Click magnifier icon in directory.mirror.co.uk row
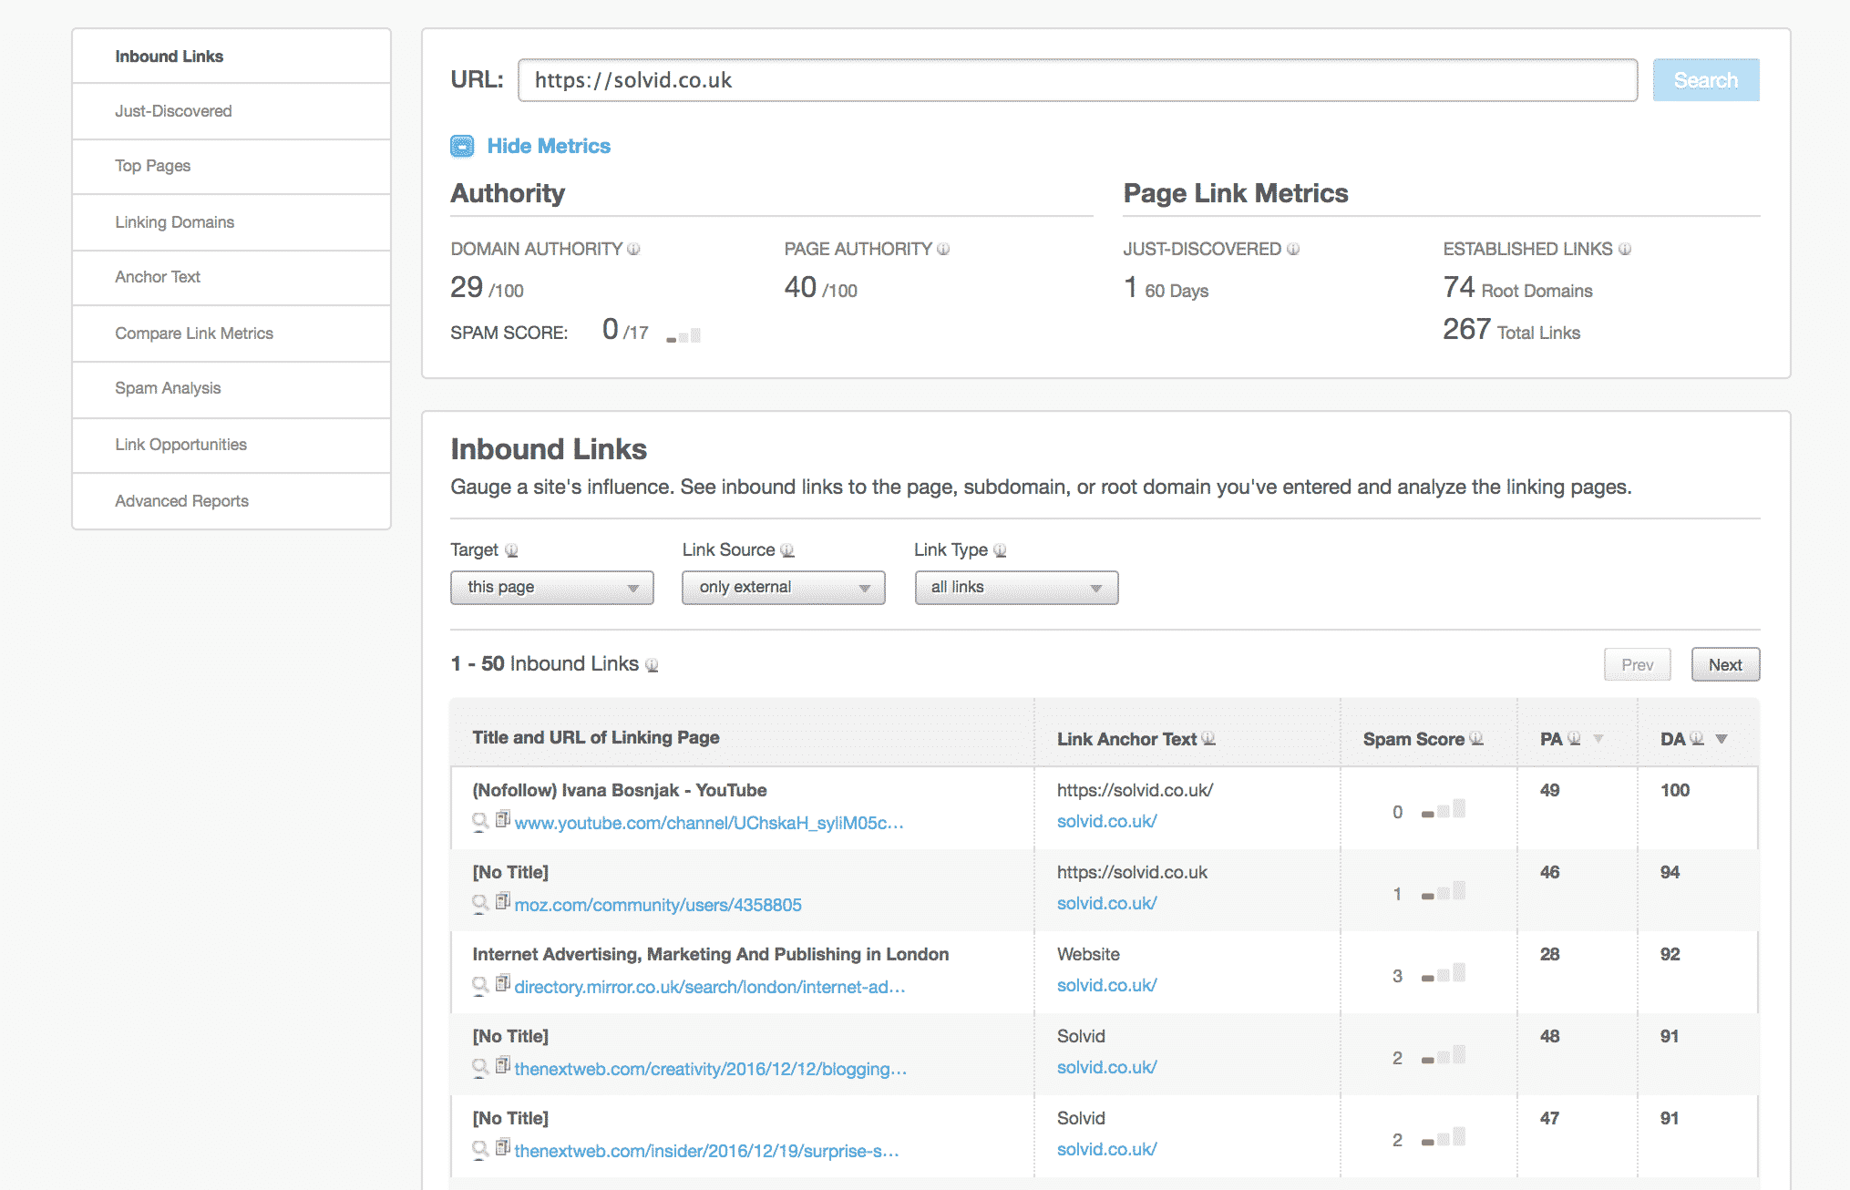The image size is (1850, 1190). (480, 986)
